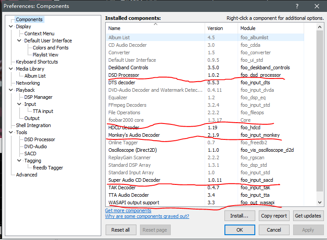Go to Shell Integration settings
This screenshot has height=240, width=327.
tap(33, 125)
